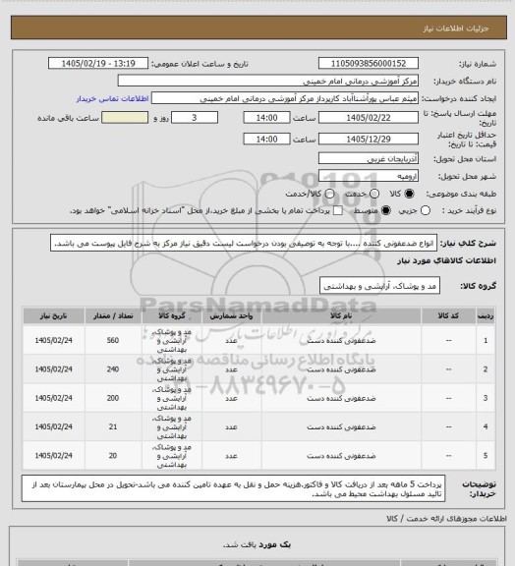Click the delivery city field ارومیه
The width and height of the screenshot is (515, 566).
369,176
